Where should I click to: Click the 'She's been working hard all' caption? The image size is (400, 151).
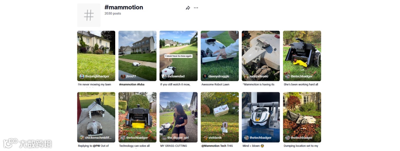tap(301, 84)
